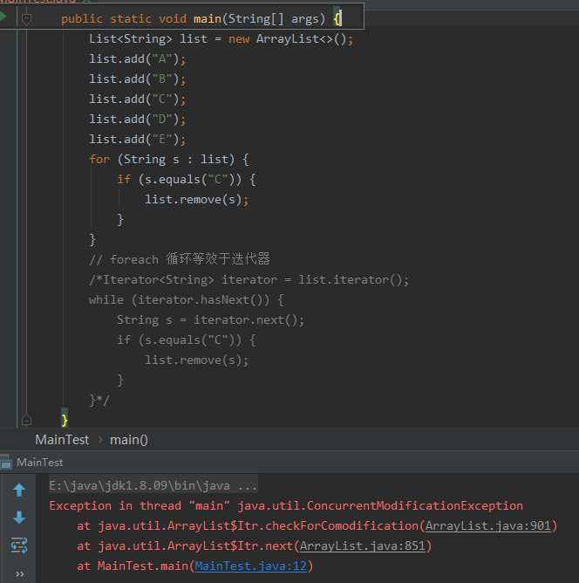Click the commented list.remove(s) line
This screenshot has height=583, width=579.
pos(197,360)
